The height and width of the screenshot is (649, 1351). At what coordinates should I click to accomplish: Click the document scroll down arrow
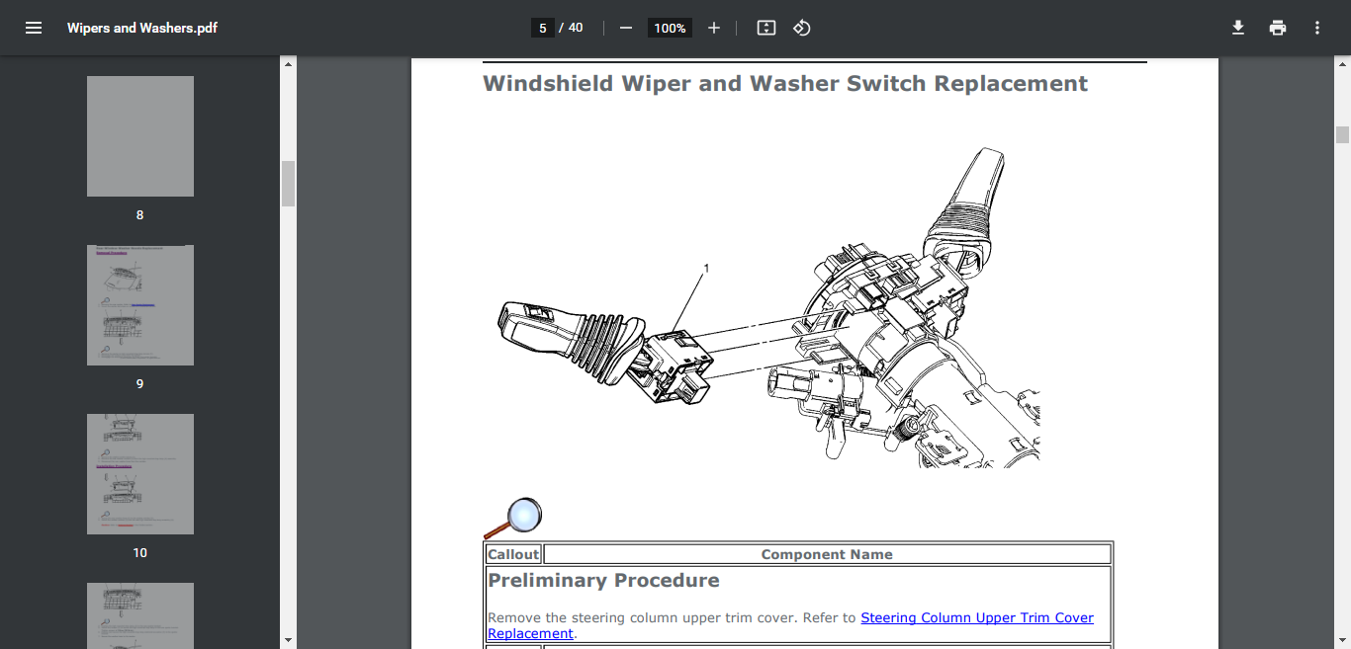1342,640
